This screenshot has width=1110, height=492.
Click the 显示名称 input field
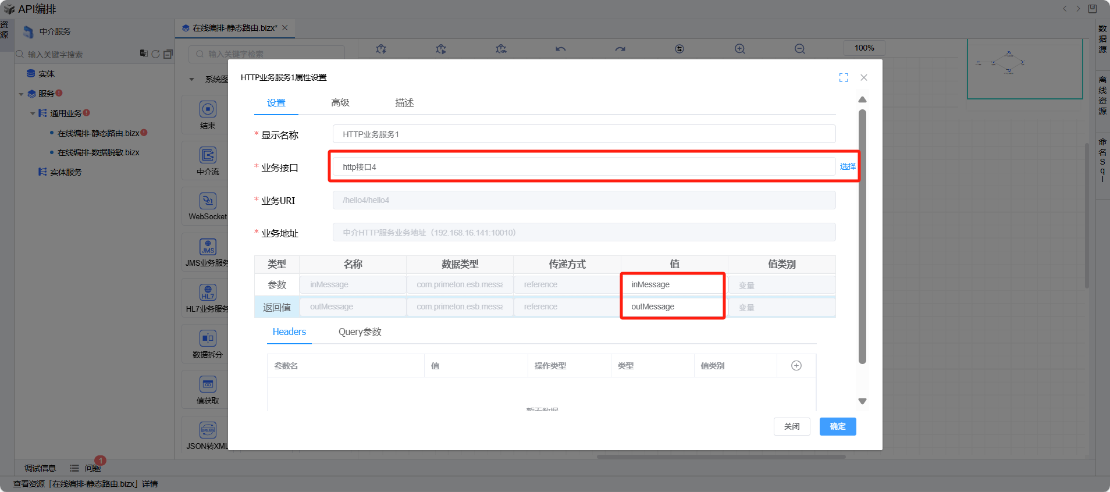584,134
